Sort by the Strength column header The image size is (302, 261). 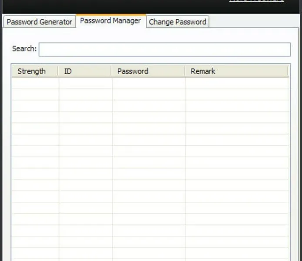click(x=31, y=71)
